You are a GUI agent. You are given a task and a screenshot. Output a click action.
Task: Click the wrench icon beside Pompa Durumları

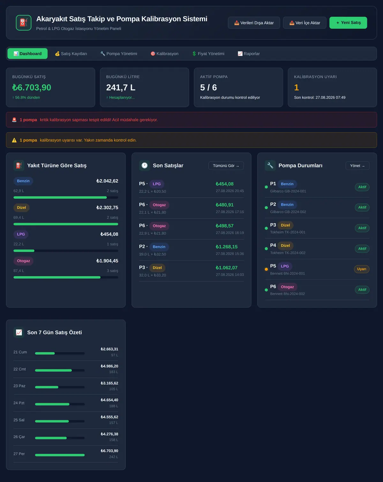point(270,165)
